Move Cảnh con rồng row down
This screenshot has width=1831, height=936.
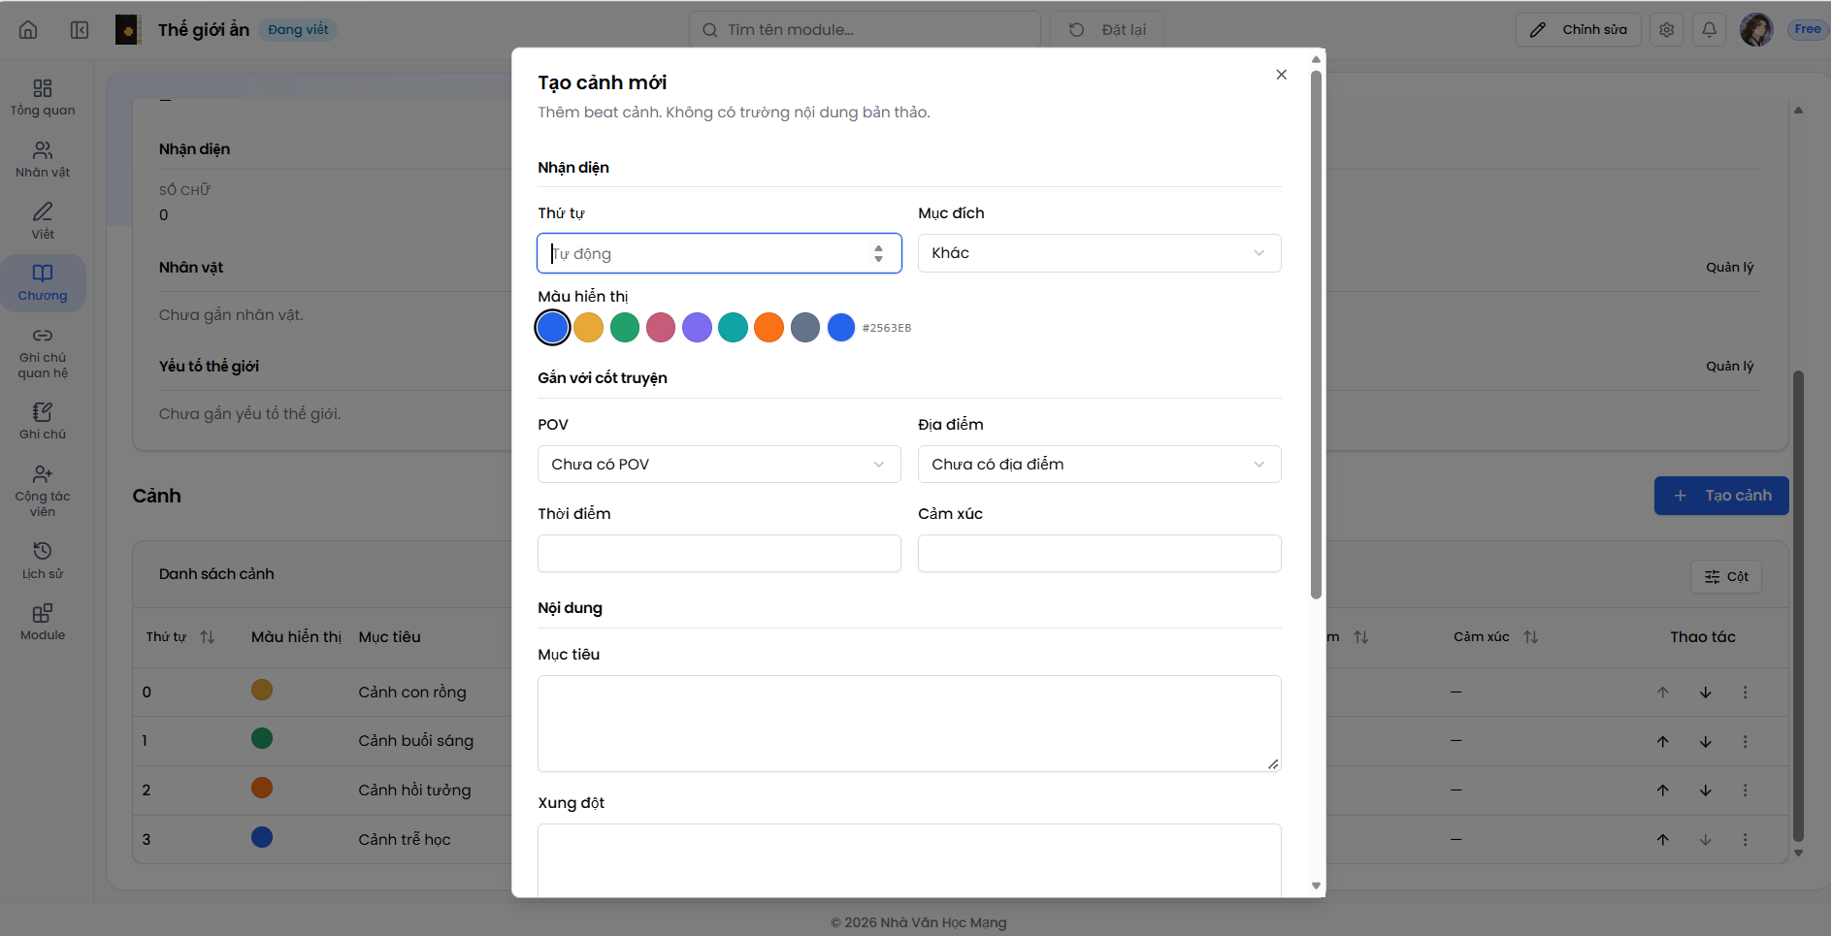1705,693
